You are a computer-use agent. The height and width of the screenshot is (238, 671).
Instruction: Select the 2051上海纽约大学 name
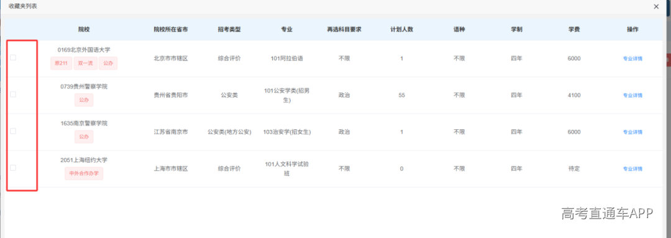pyautogui.click(x=84, y=160)
